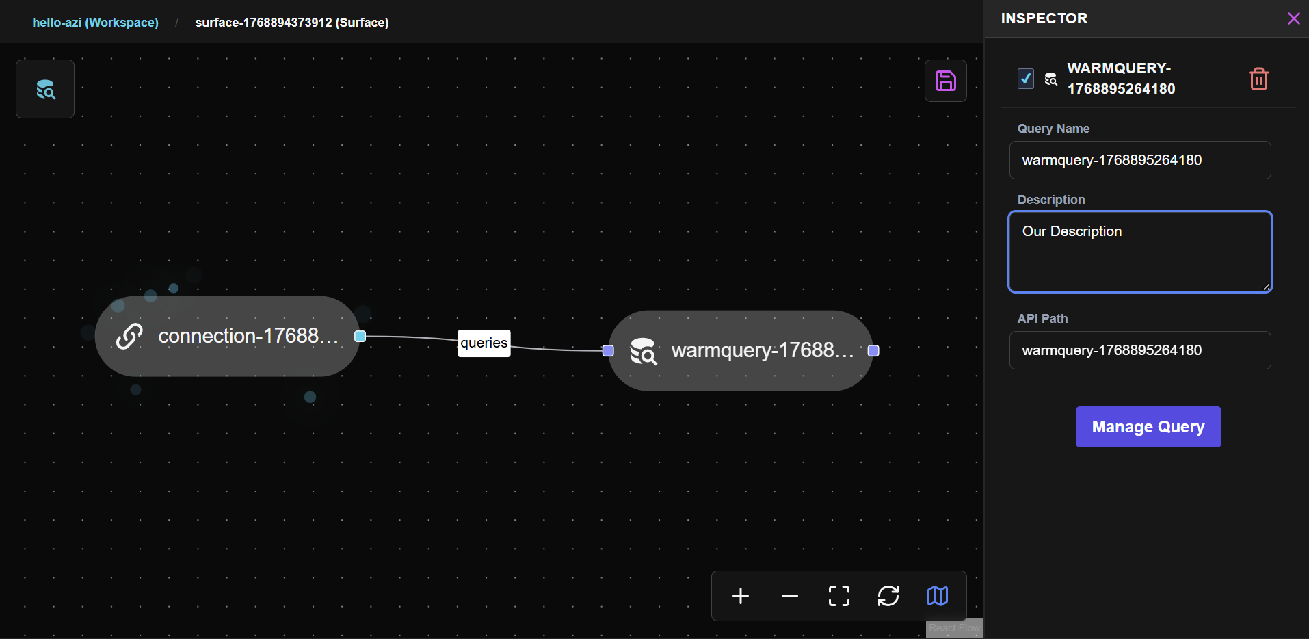
Task: Select the warmquery node on the canvas
Action: point(740,350)
